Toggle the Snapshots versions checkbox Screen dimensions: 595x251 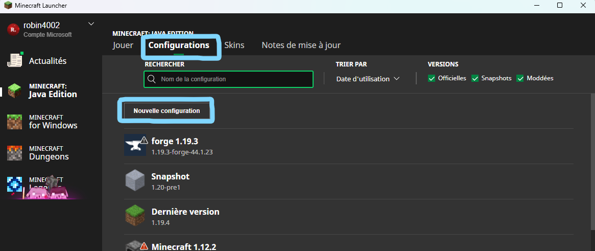[x=474, y=78]
